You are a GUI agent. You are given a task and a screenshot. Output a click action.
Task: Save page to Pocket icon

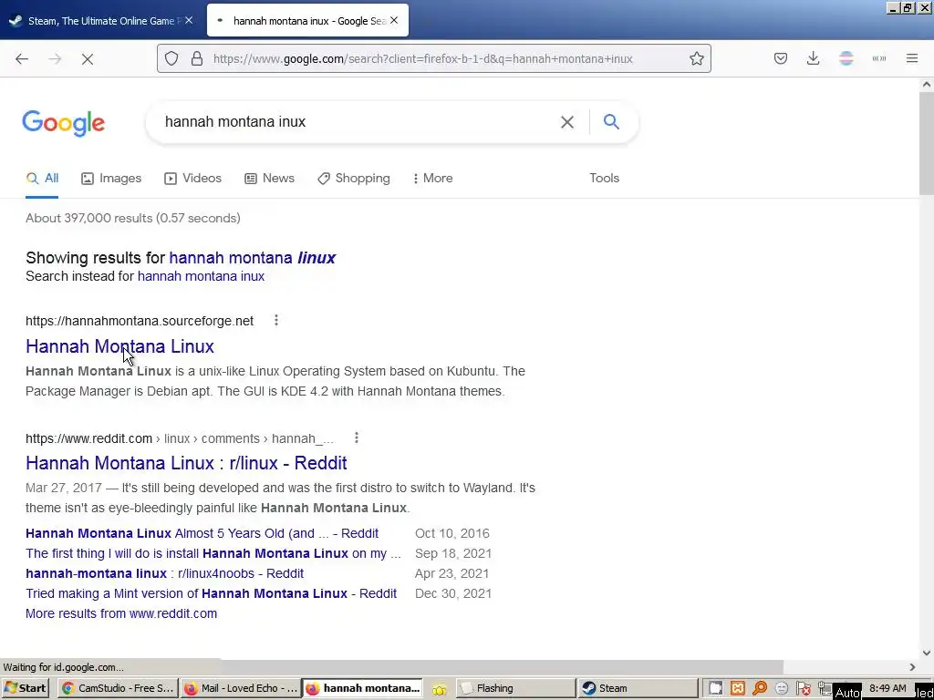coord(781,58)
